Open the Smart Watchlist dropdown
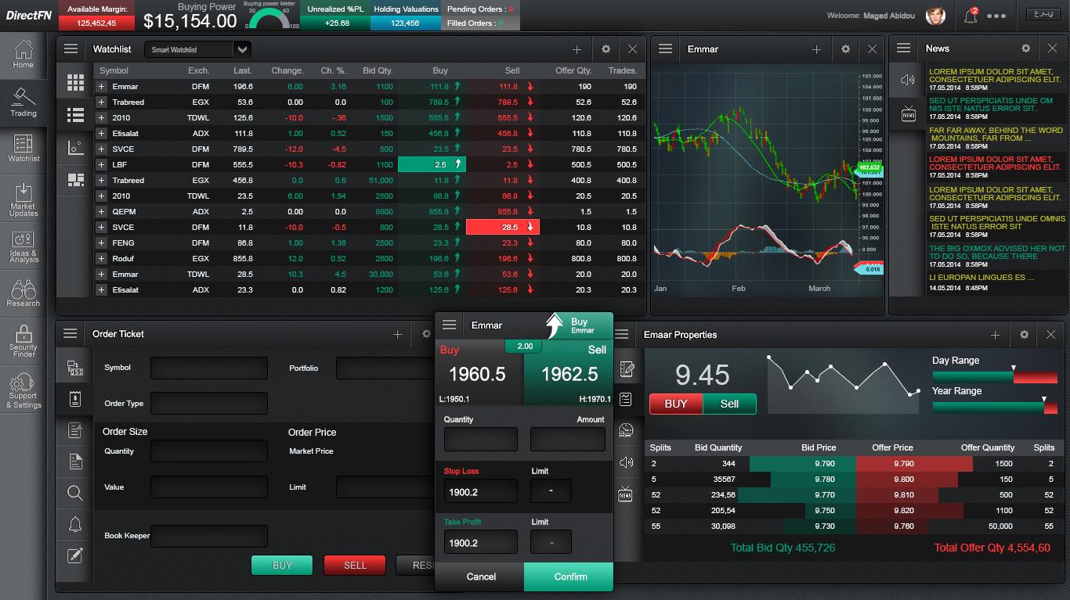 click(x=242, y=49)
